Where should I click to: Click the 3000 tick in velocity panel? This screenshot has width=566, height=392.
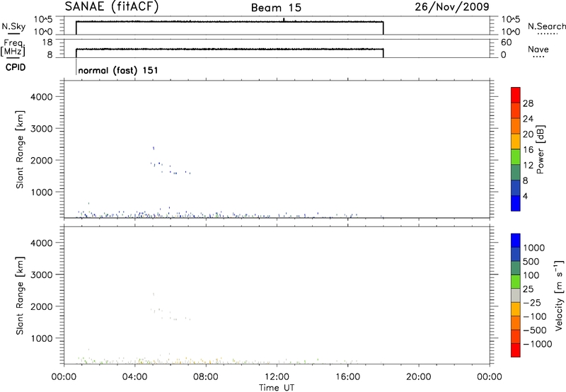[x=41, y=275]
